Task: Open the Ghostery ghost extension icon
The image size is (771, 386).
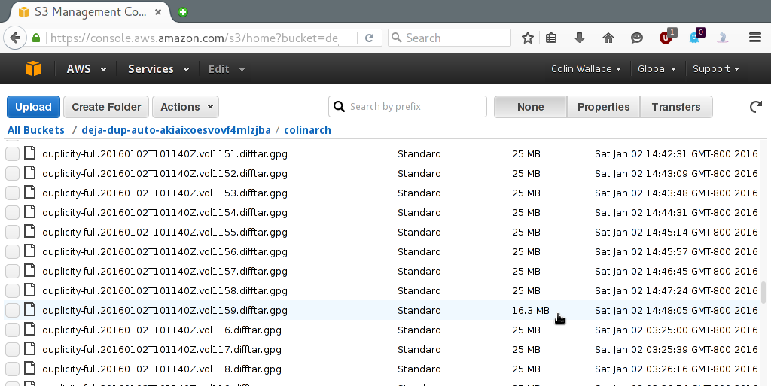Action: pos(696,37)
